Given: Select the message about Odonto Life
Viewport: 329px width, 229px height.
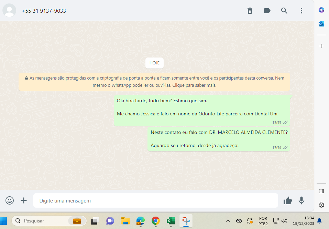Looking at the screenshot, I should [x=202, y=111].
